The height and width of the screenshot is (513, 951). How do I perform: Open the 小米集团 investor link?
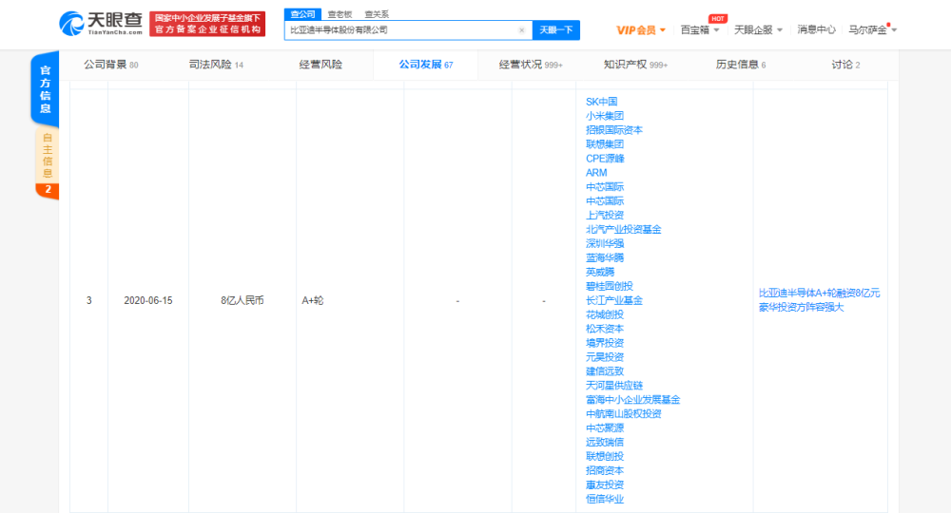tap(605, 116)
